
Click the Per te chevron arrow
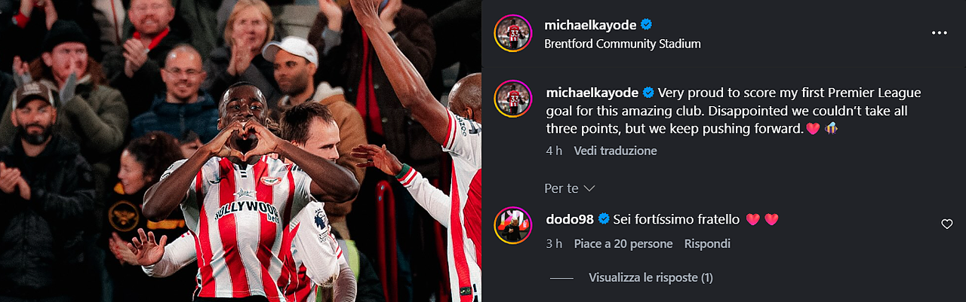click(589, 188)
